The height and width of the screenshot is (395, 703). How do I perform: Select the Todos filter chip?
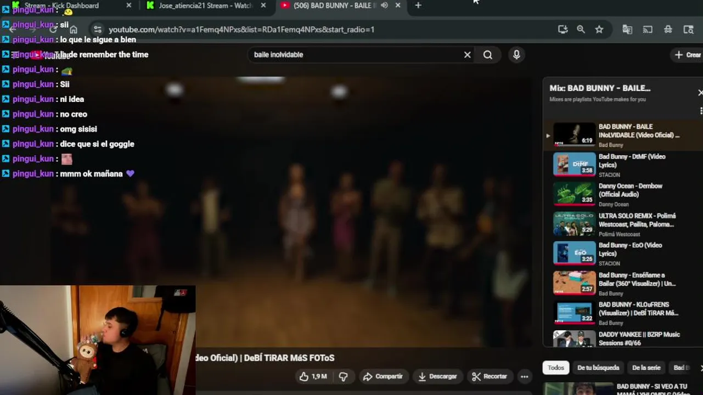(x=555, y=368)
